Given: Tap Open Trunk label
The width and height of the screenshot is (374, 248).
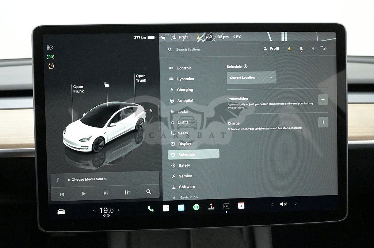Looking at the screenshot, I should pyautogui.click(x=141, y=78).
